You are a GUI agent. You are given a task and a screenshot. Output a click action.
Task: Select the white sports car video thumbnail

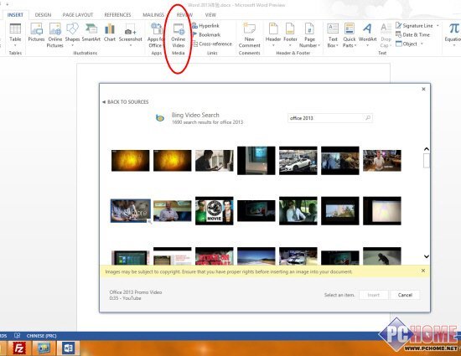(x=298, y=161)
